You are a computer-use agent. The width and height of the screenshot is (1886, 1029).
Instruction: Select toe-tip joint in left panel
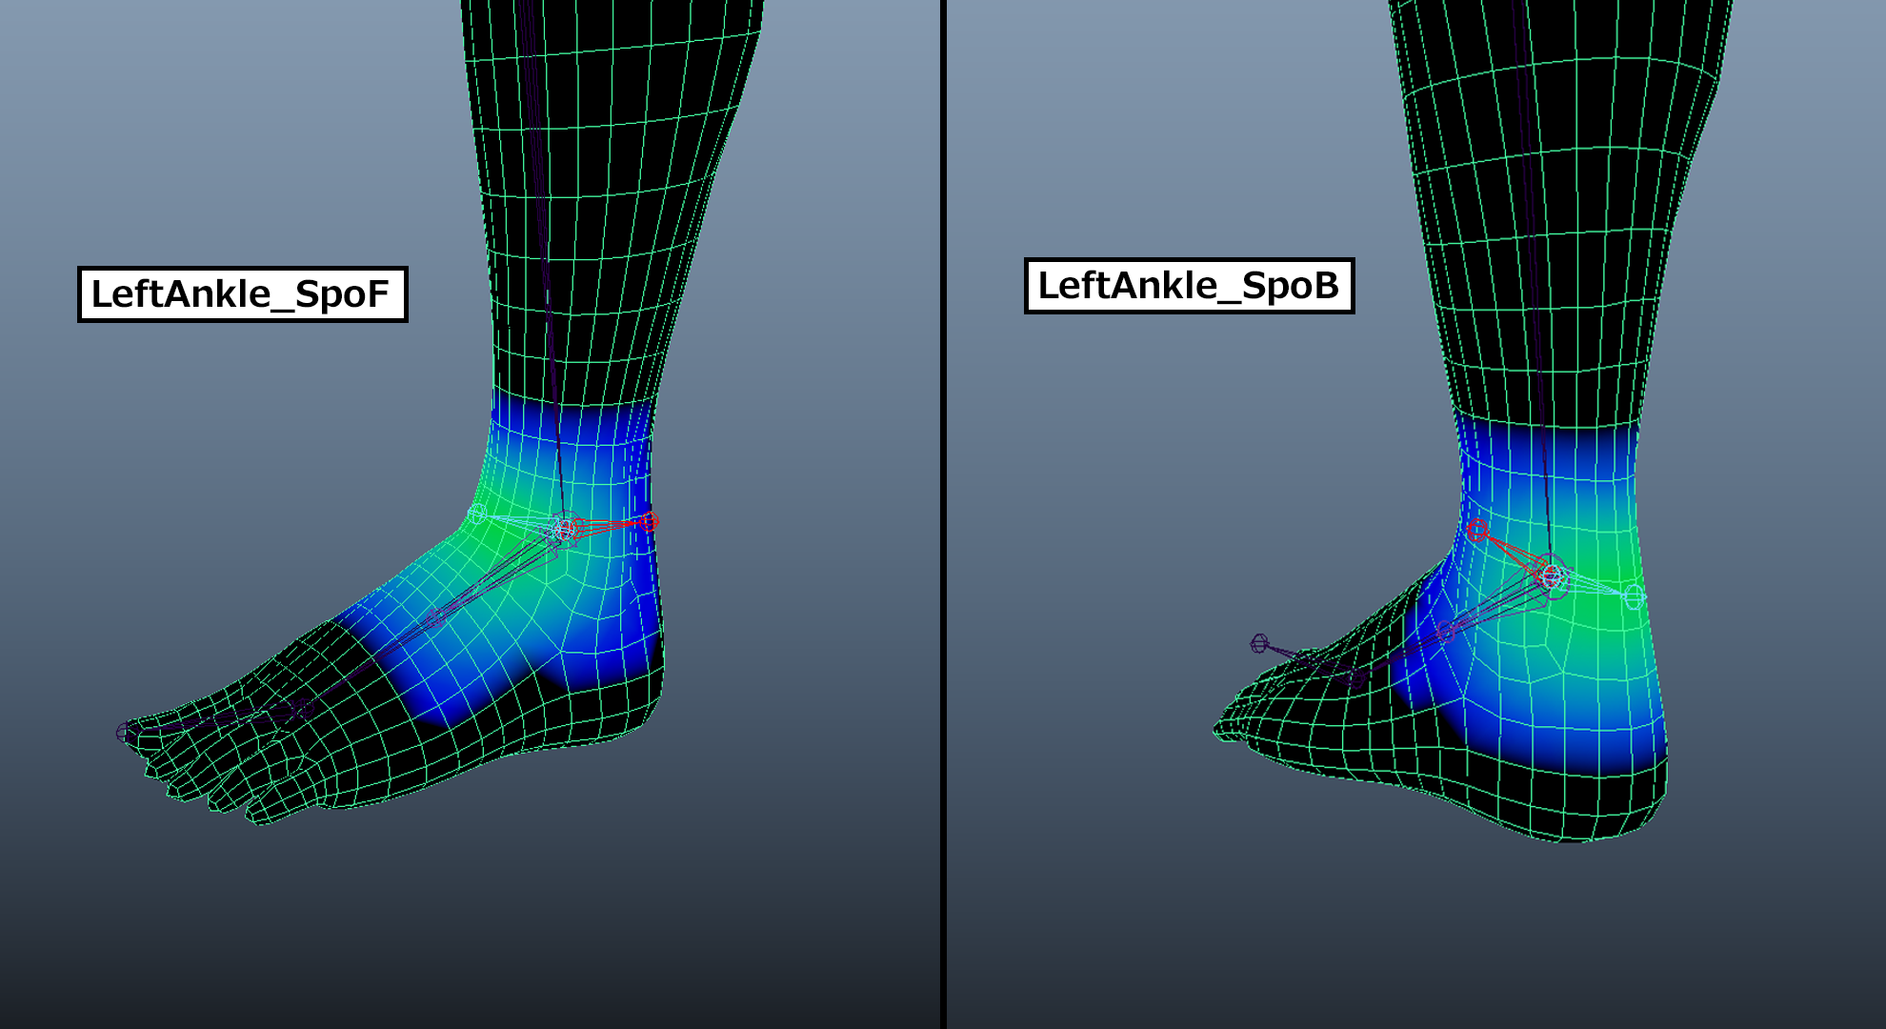(125, 732)
